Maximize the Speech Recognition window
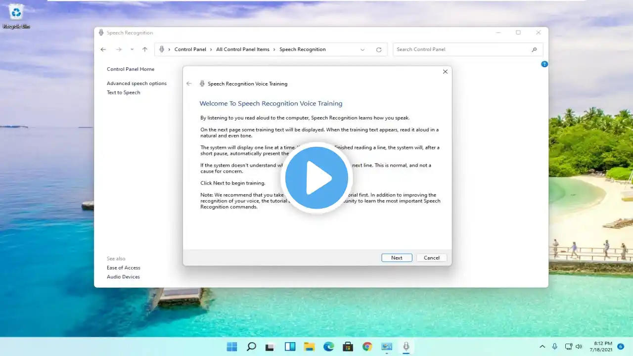The width and height of the screenshot is (633, 356). tap(518, 33)
